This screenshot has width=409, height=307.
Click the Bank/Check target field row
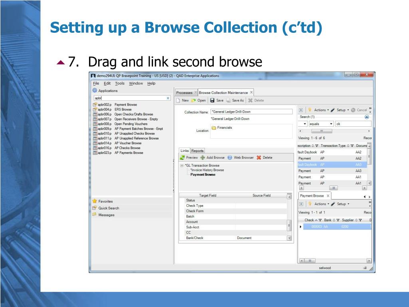pyautogui.click(x=233, y=238)
